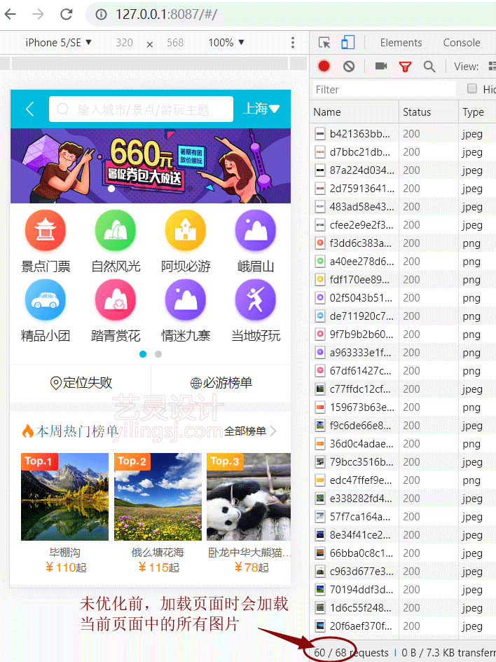Click the 踏青赏花 category icon
496x662 pixels.
116,299
